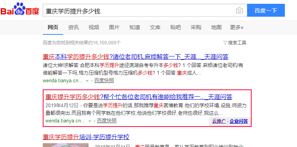Open the 采购 tab

point(196,27)
